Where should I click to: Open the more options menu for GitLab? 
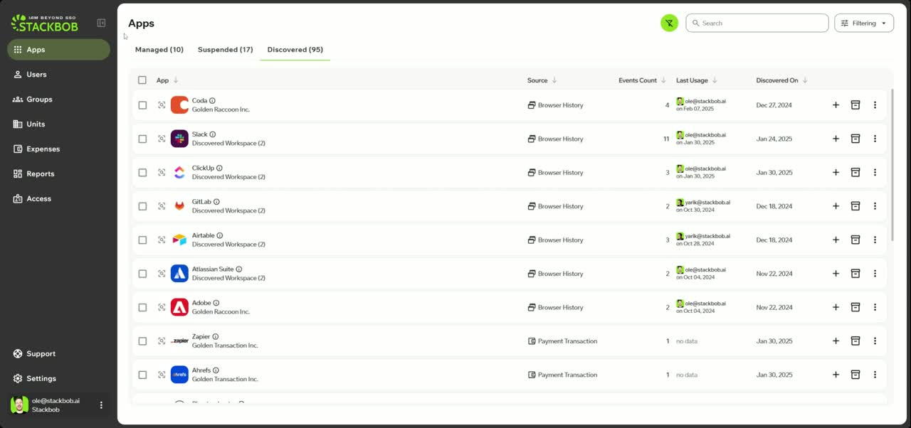[875, 206]
